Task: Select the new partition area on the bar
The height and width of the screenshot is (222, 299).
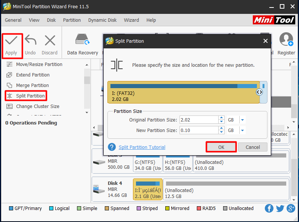Action: tap(264, 92)
